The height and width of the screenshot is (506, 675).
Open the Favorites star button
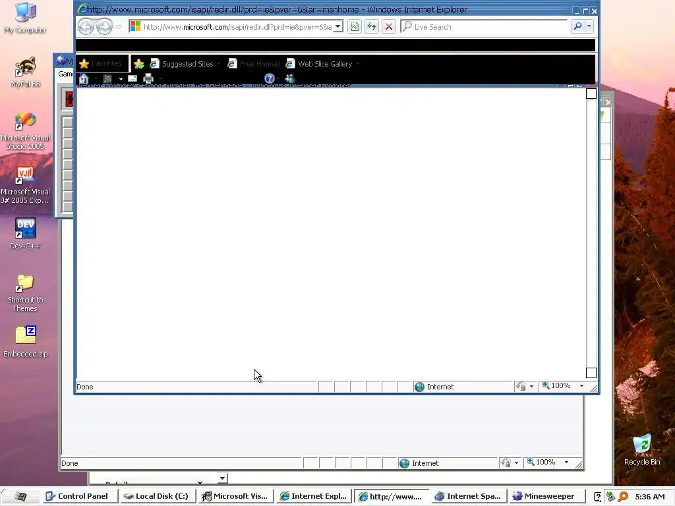pyautogui.click(x=102, y=64)
